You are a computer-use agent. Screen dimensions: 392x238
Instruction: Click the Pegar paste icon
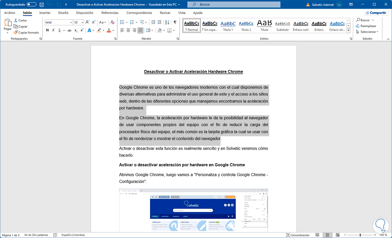8,23
